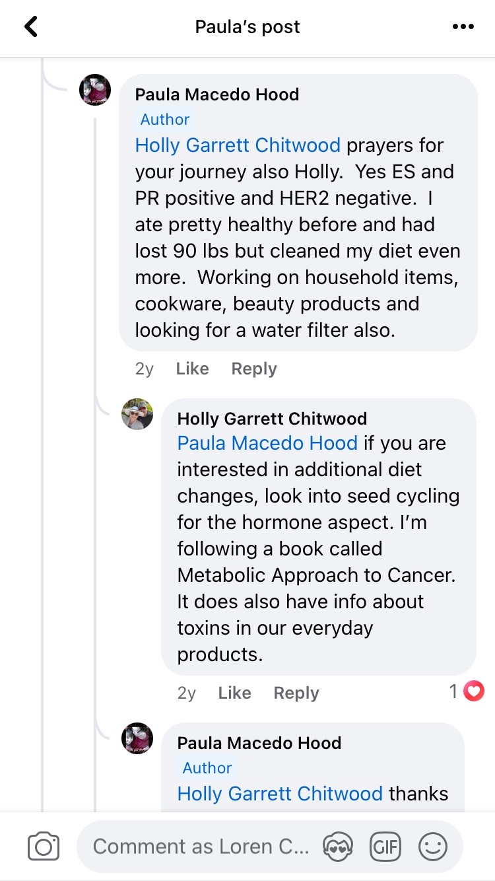Reply to Holly Garrett Chitwood's comment
The height and width of the screenshot is (881, 495).
[x=296, y=692]
